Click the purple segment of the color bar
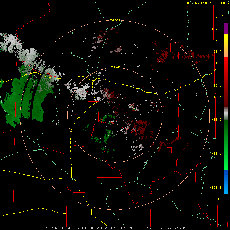This screenshot has height=230, width=230. tap(226, 28)
